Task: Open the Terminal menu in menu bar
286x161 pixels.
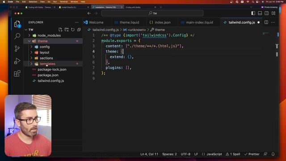Action: (x=63, y=2)
